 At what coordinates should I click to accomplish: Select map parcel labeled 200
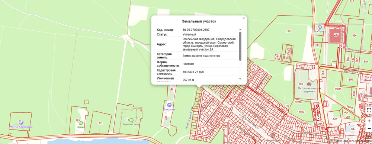coord(335,119)
